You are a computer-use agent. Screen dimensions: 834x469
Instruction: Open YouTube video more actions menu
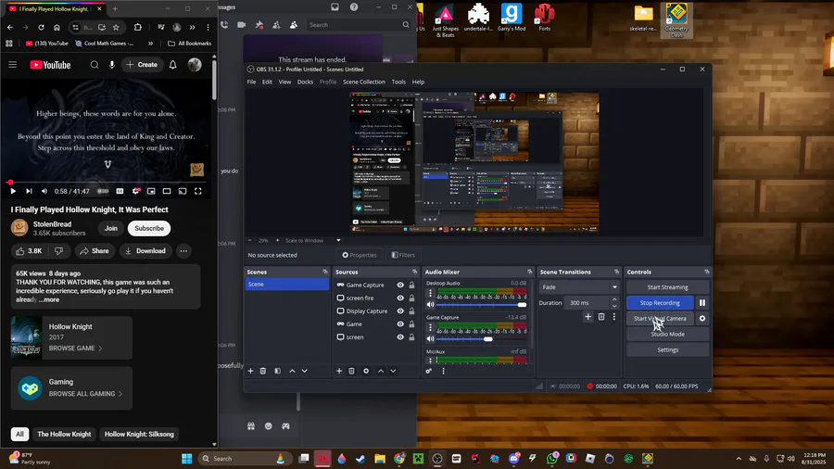click(x=183, y=251)
